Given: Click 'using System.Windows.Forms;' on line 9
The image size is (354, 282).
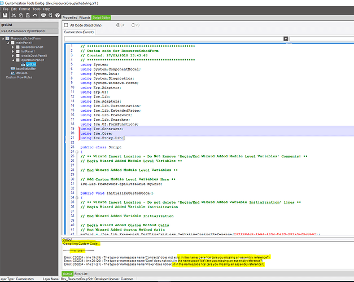Looking at the screenshot, I should tap(110, 83).
